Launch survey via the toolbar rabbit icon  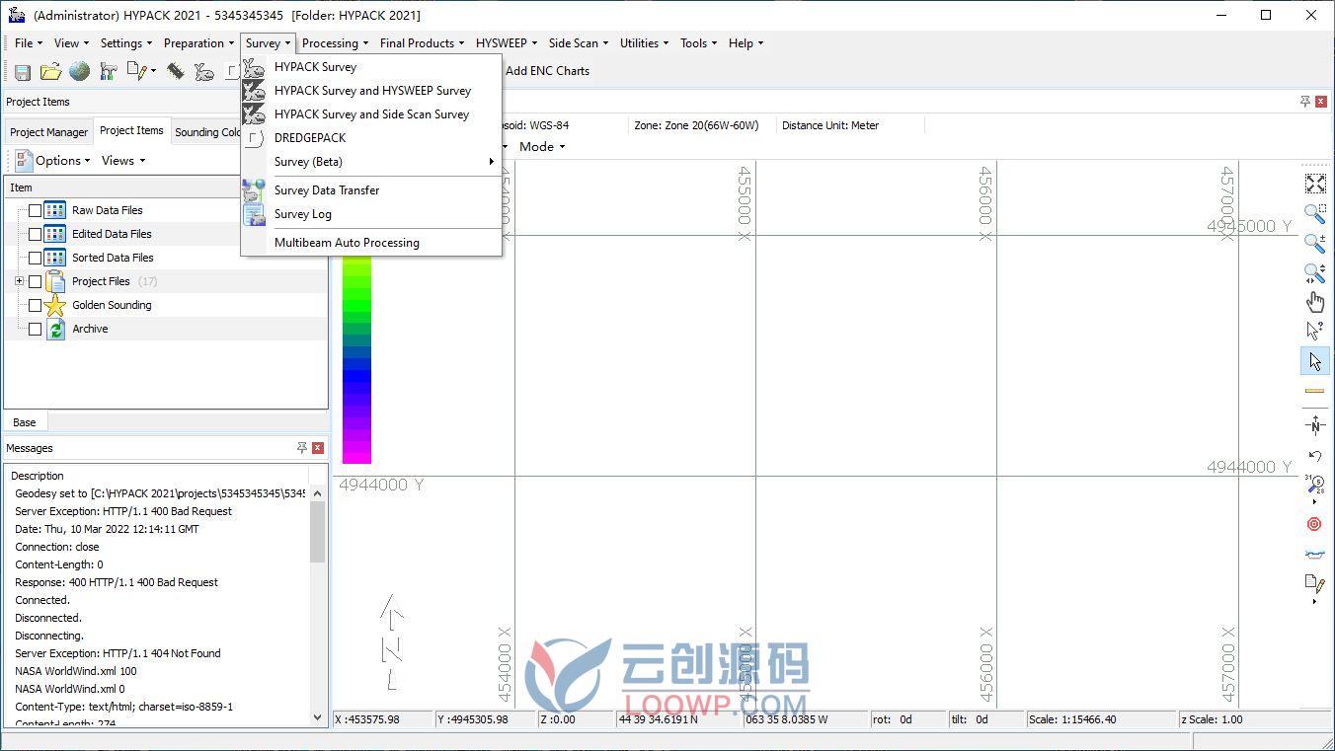204,71
